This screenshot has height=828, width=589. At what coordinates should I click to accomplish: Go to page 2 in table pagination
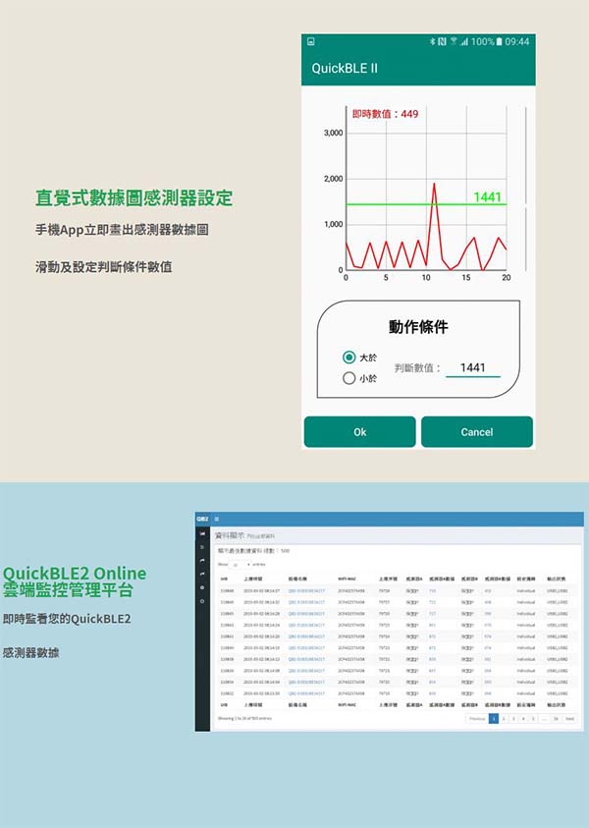click(x=503, y=719)
